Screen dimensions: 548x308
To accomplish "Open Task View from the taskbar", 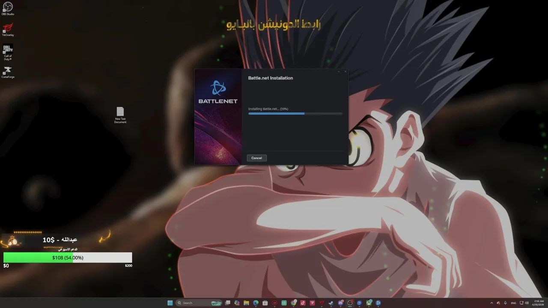I will pyautogui.click(x=228, y=303).
